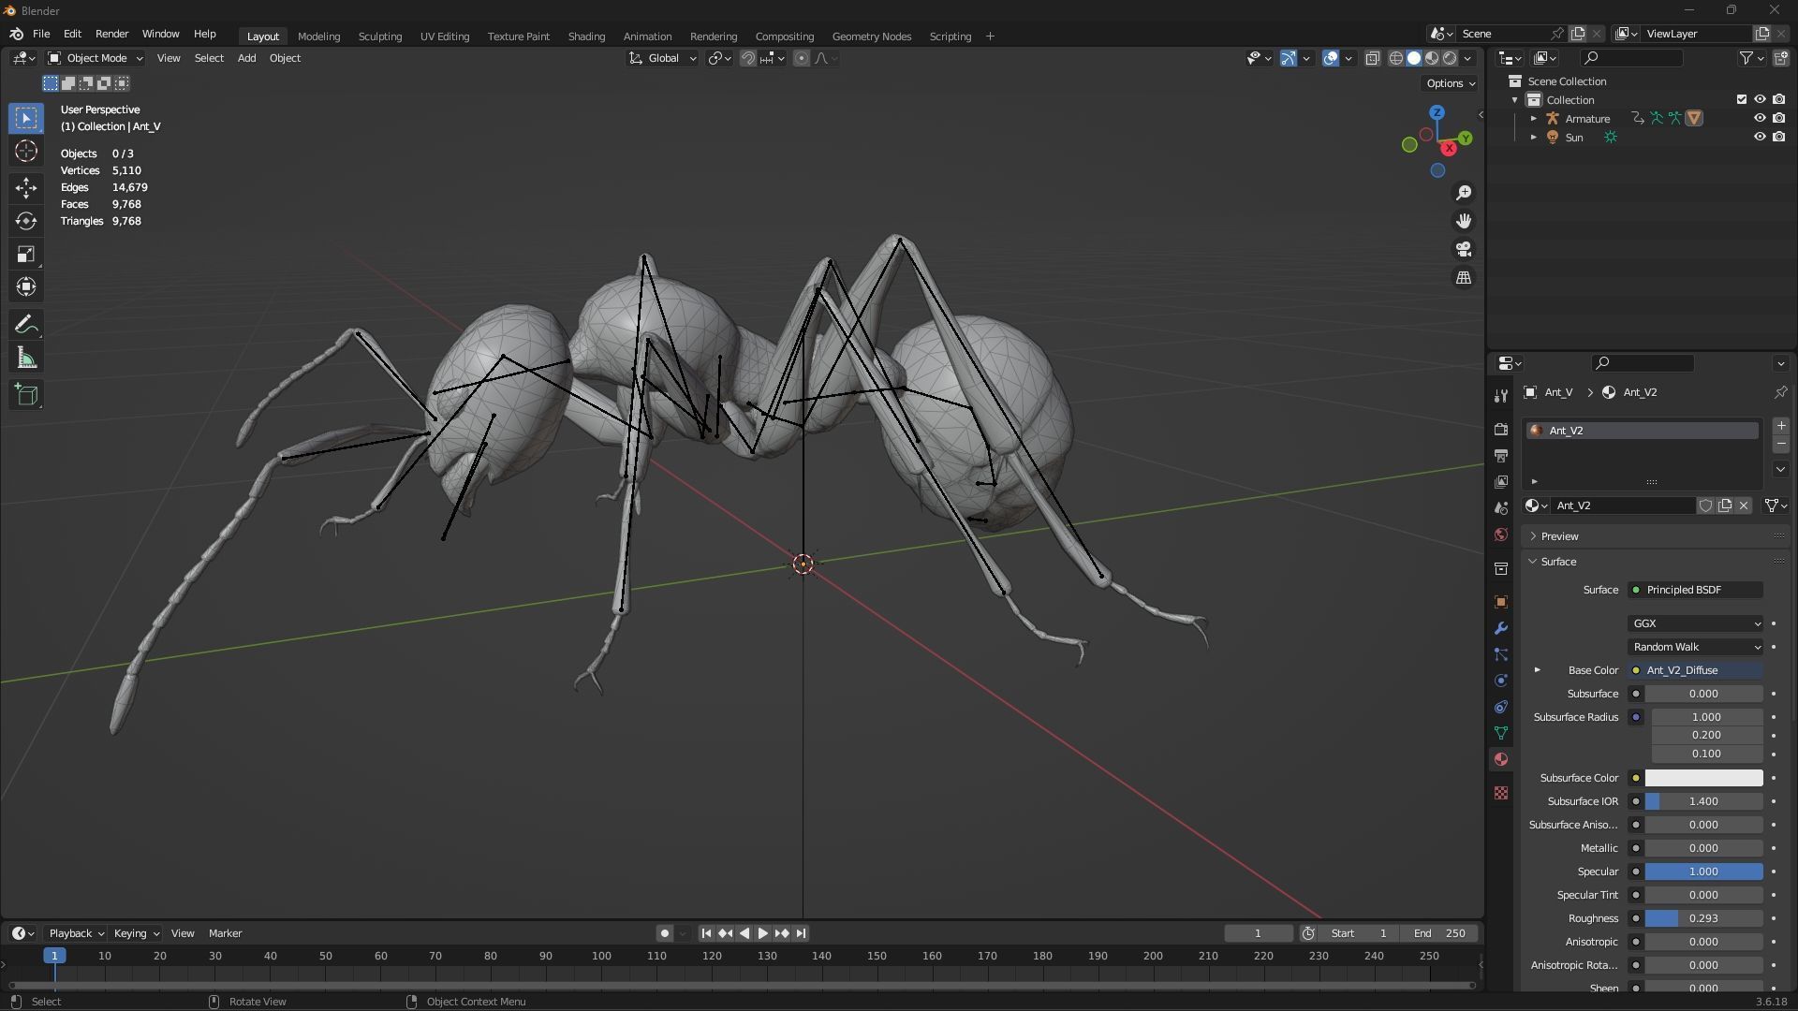Image resolution: width=1798 pixels, height=1011 pixels.
Task: Select the Cursor tool
Action: pyautogui.click(x=26, y=152)
